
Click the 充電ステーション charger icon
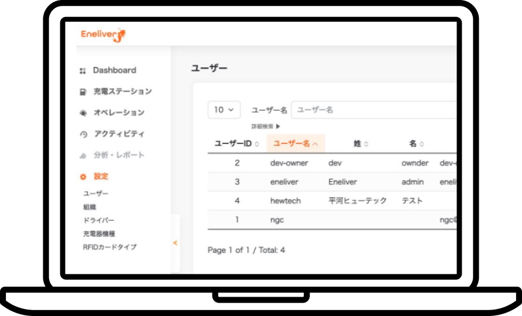(83, 92)
